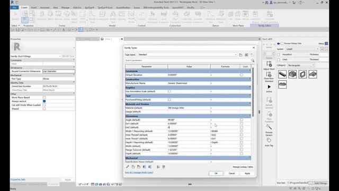Switch to the Modify ribbon tab

[x=191, y=7]
